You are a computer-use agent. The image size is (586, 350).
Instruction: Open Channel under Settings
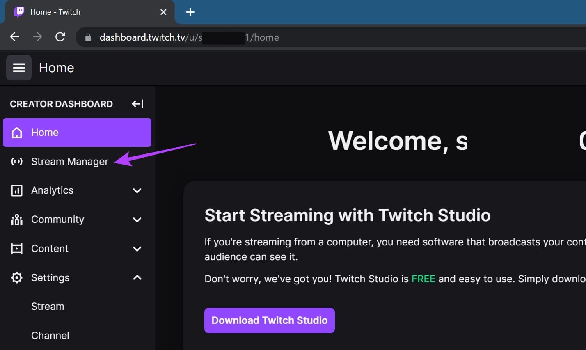(50, 335)
